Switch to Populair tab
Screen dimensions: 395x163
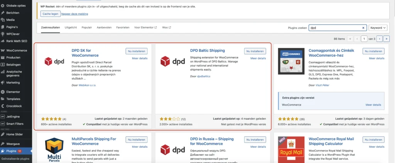(87, 27)
